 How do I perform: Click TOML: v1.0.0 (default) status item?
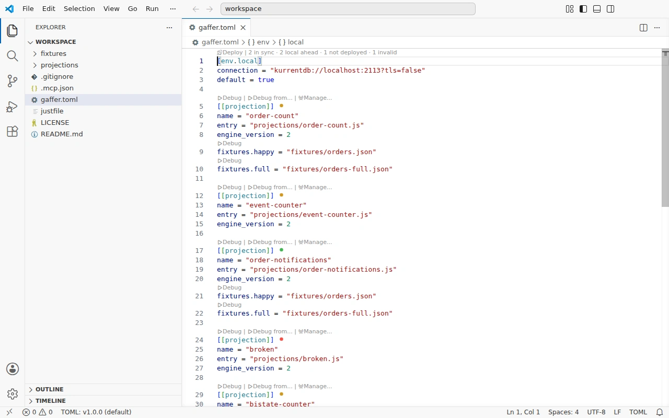click(96, 412)
